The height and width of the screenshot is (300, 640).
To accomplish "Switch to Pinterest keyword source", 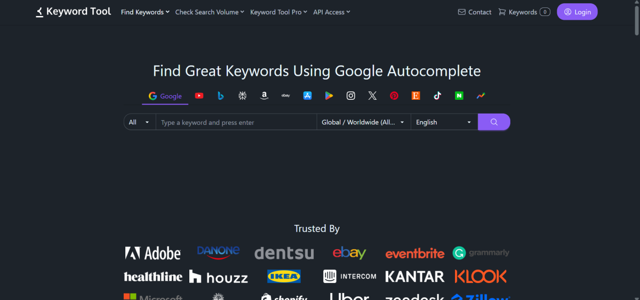I will click(394, 96).
